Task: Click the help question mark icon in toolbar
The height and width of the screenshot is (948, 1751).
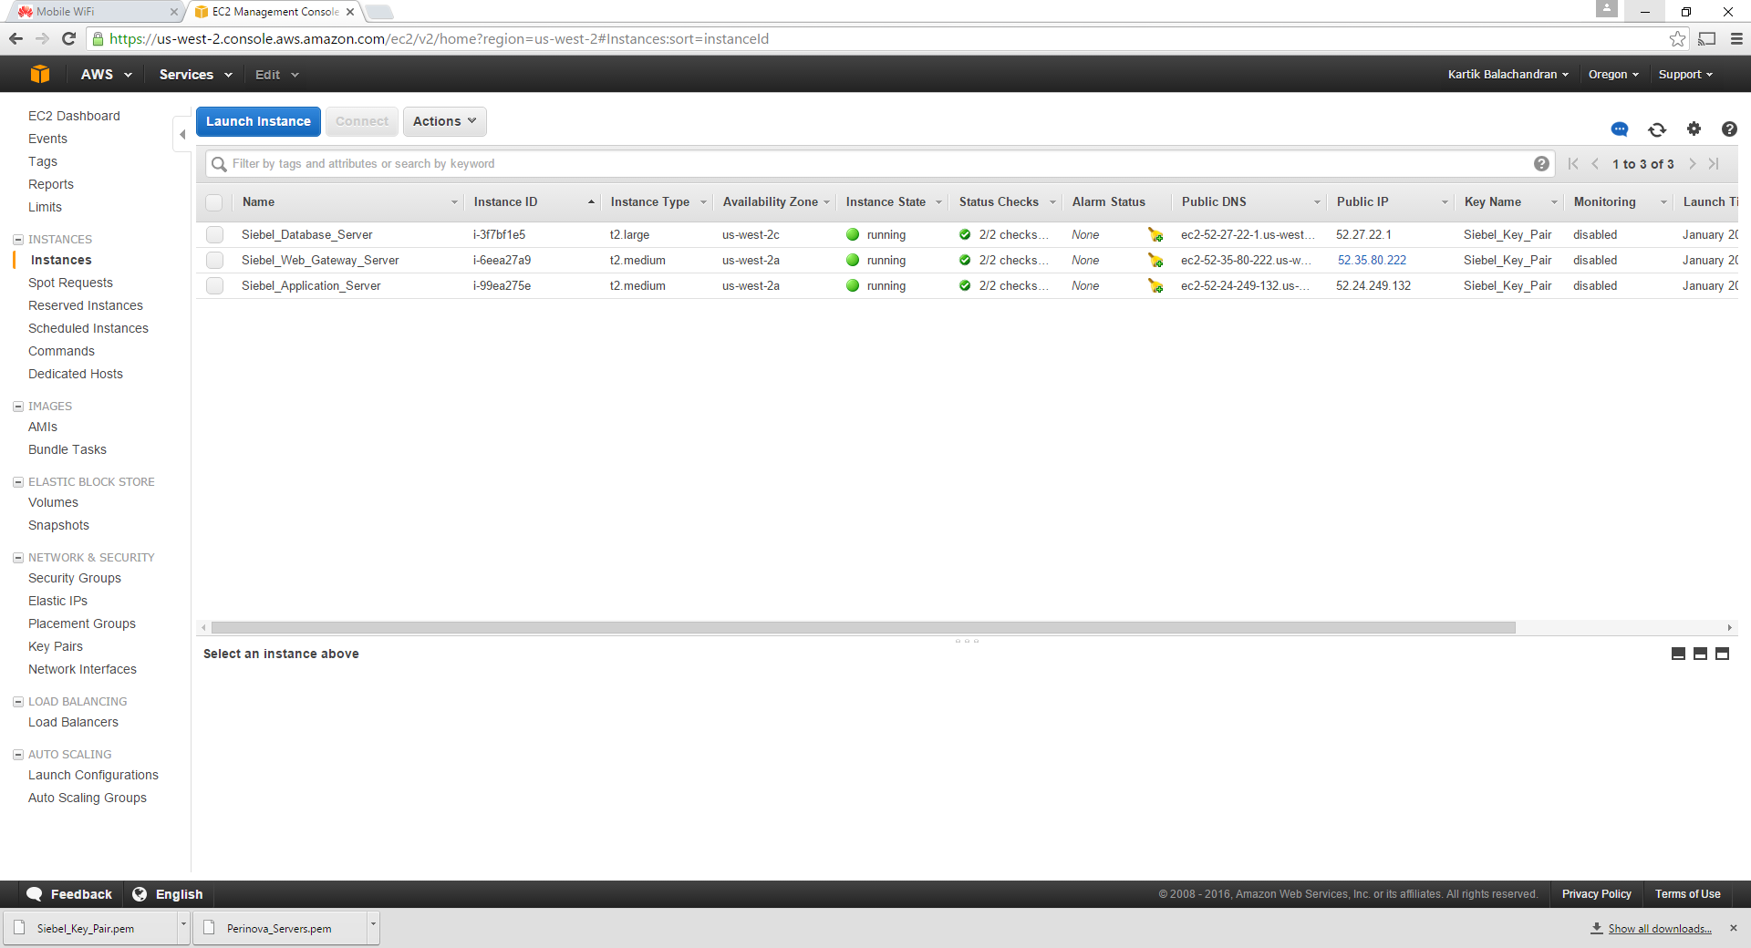Action: (x=1728, y=129)
